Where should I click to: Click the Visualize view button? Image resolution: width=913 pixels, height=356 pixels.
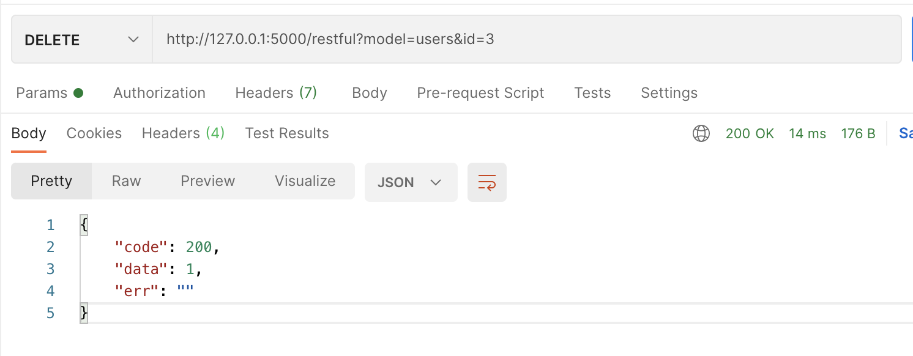(x=305, y=181)
